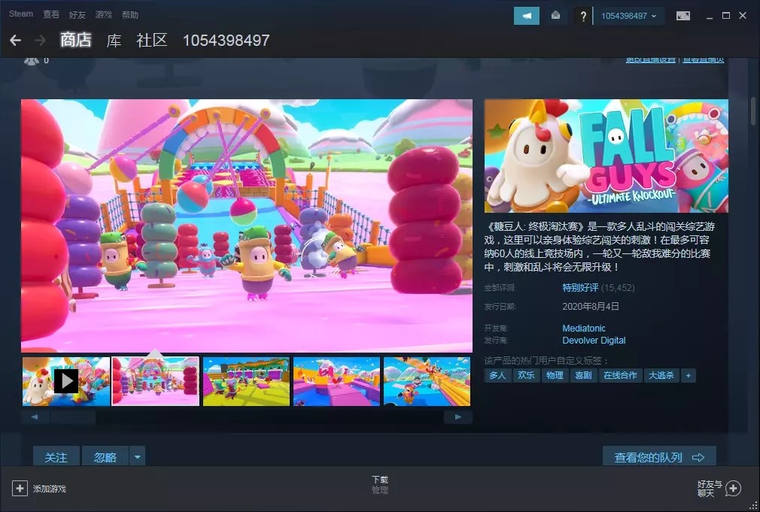The image size is (760, 512).
Task: Click the page vertical scrollbar handle
Action: (x=753, y=111)
